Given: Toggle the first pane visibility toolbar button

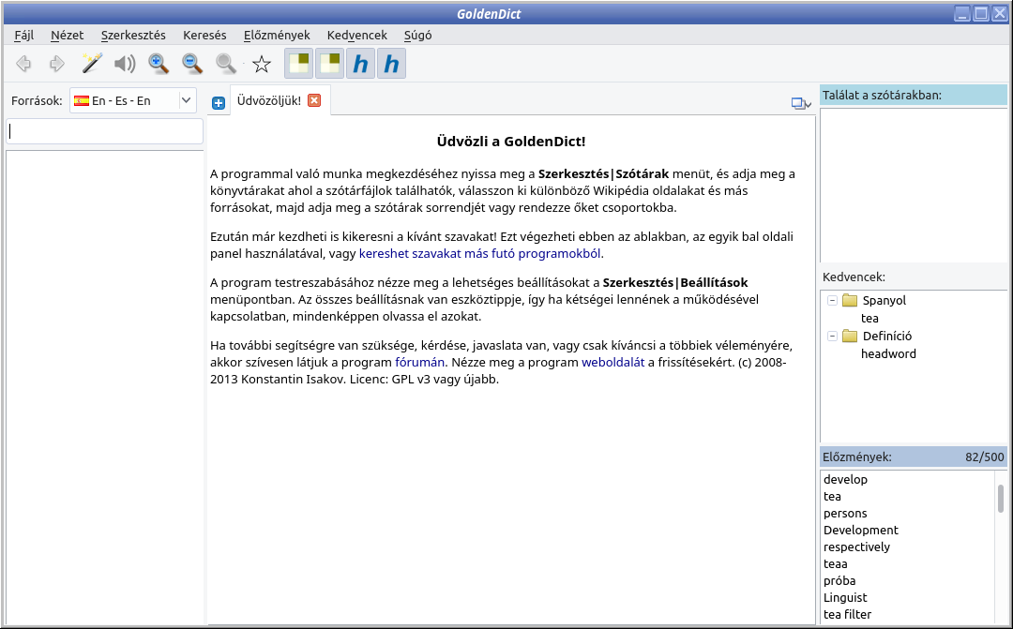Looking at the screenshot, I should tap(299, 64).
